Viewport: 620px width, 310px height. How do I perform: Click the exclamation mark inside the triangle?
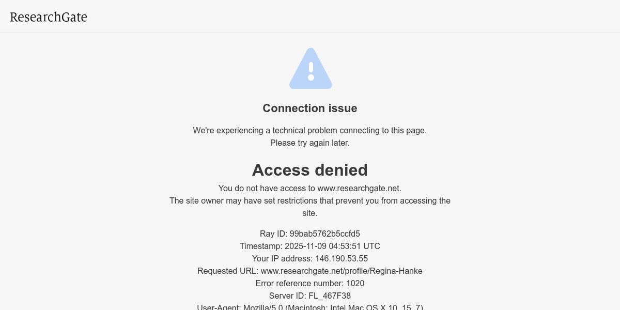[x=311, y=71]
